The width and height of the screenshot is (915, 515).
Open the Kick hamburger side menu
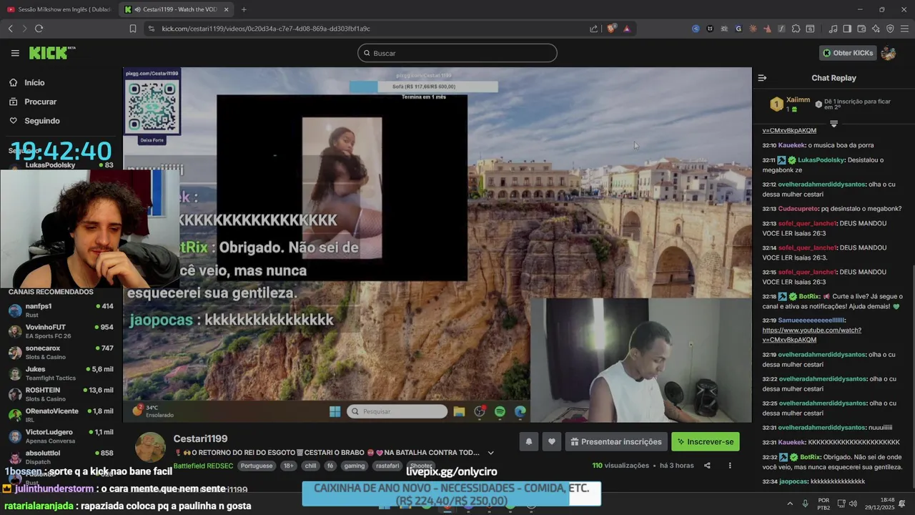click(x=15, y=53)
